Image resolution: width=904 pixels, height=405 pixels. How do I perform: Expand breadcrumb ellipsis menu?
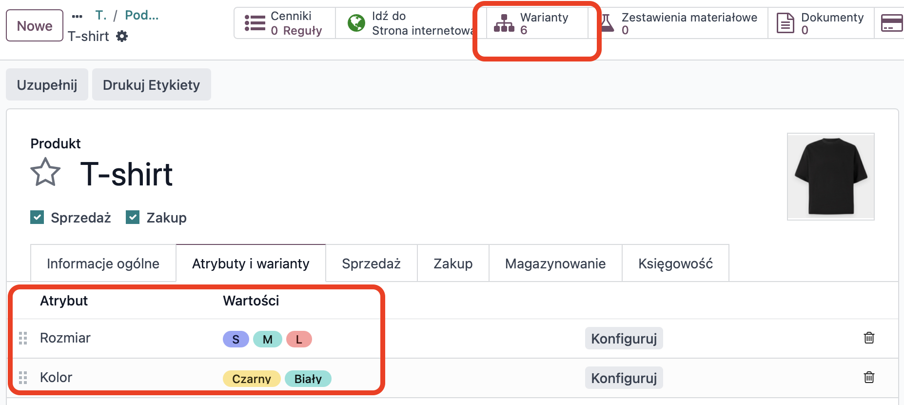pos(77,16)
